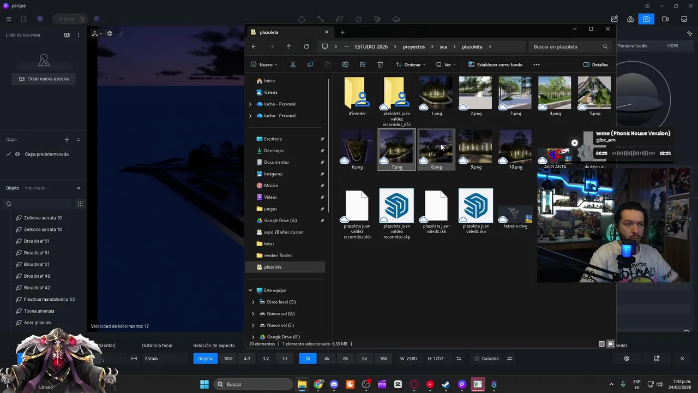Swap the width and height values
Screen dimensions: 698x393
[x=459, y=359]
